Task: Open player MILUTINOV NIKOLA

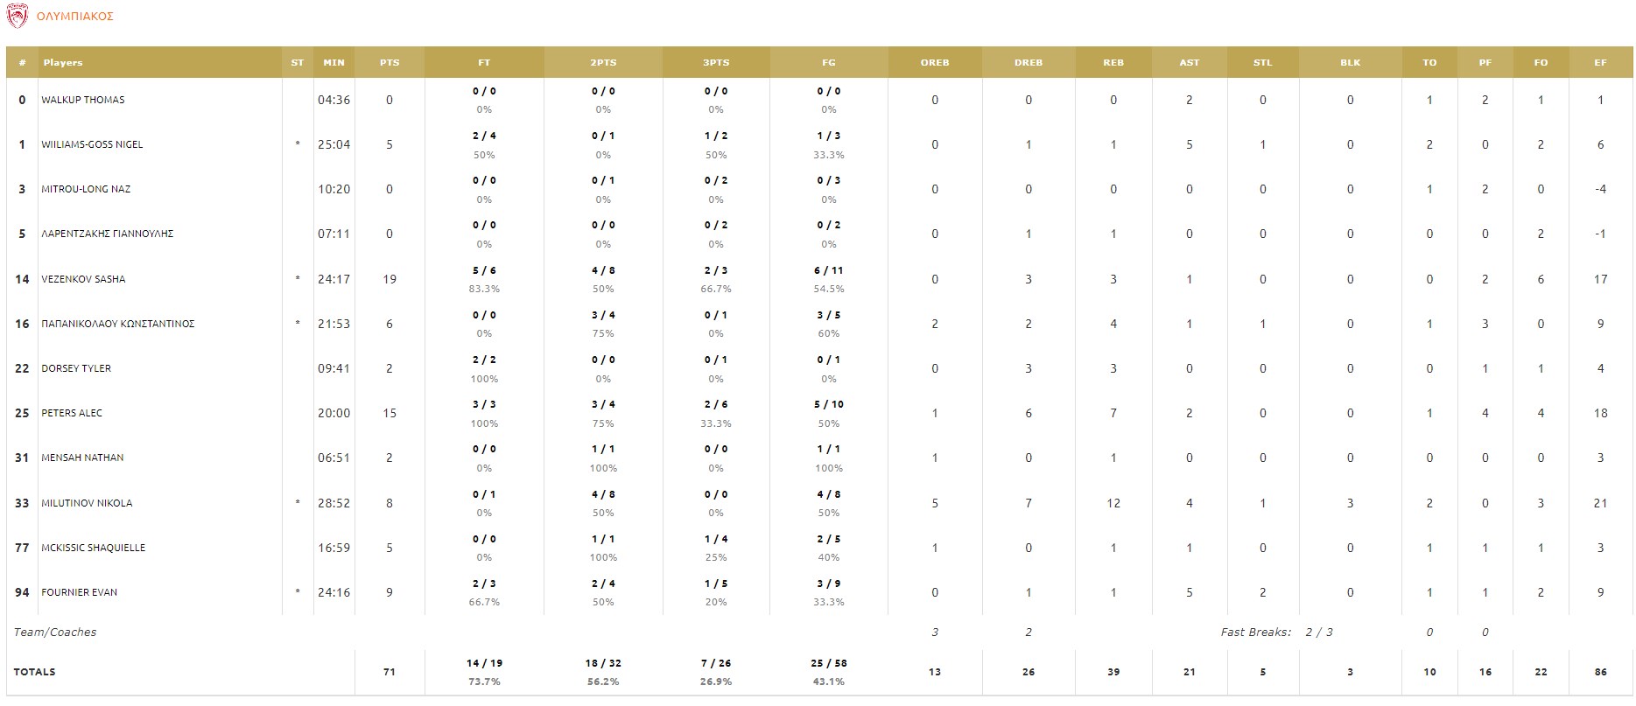Action: pyautogui.click(x=87, y=503)
